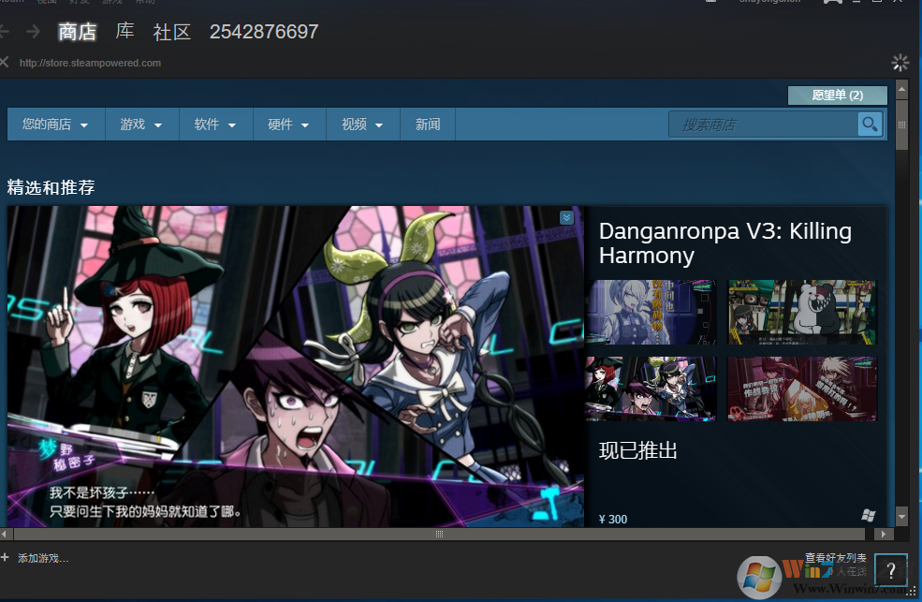The height and width of the screenshot is (602, 922).
Task: Click the http://store.steampowered.com address
Action: pos(90,63)
